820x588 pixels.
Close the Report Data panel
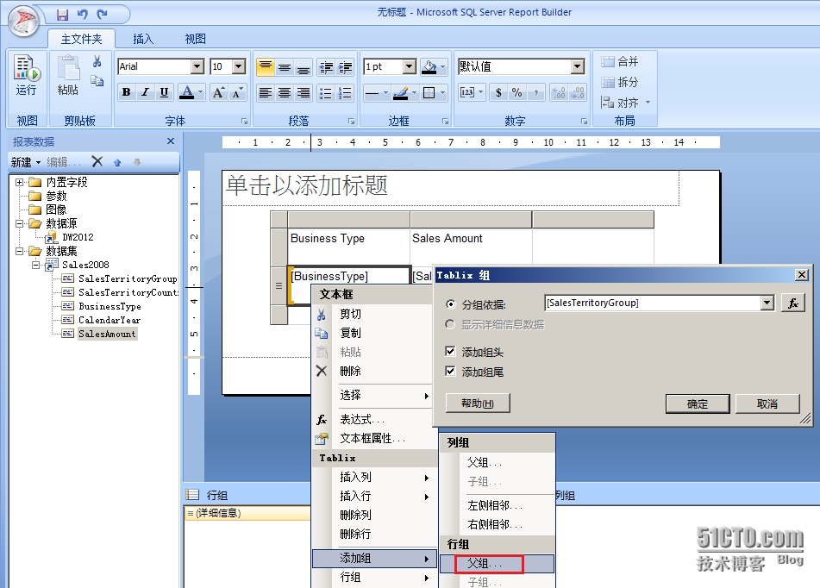[171, 141]
